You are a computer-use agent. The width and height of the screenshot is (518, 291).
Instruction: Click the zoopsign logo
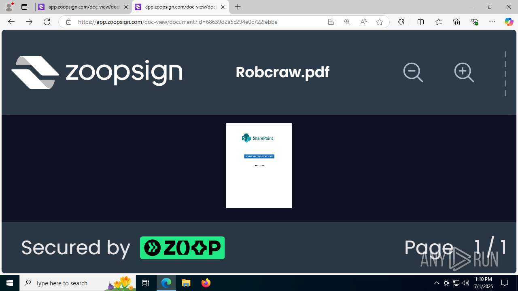97,72
